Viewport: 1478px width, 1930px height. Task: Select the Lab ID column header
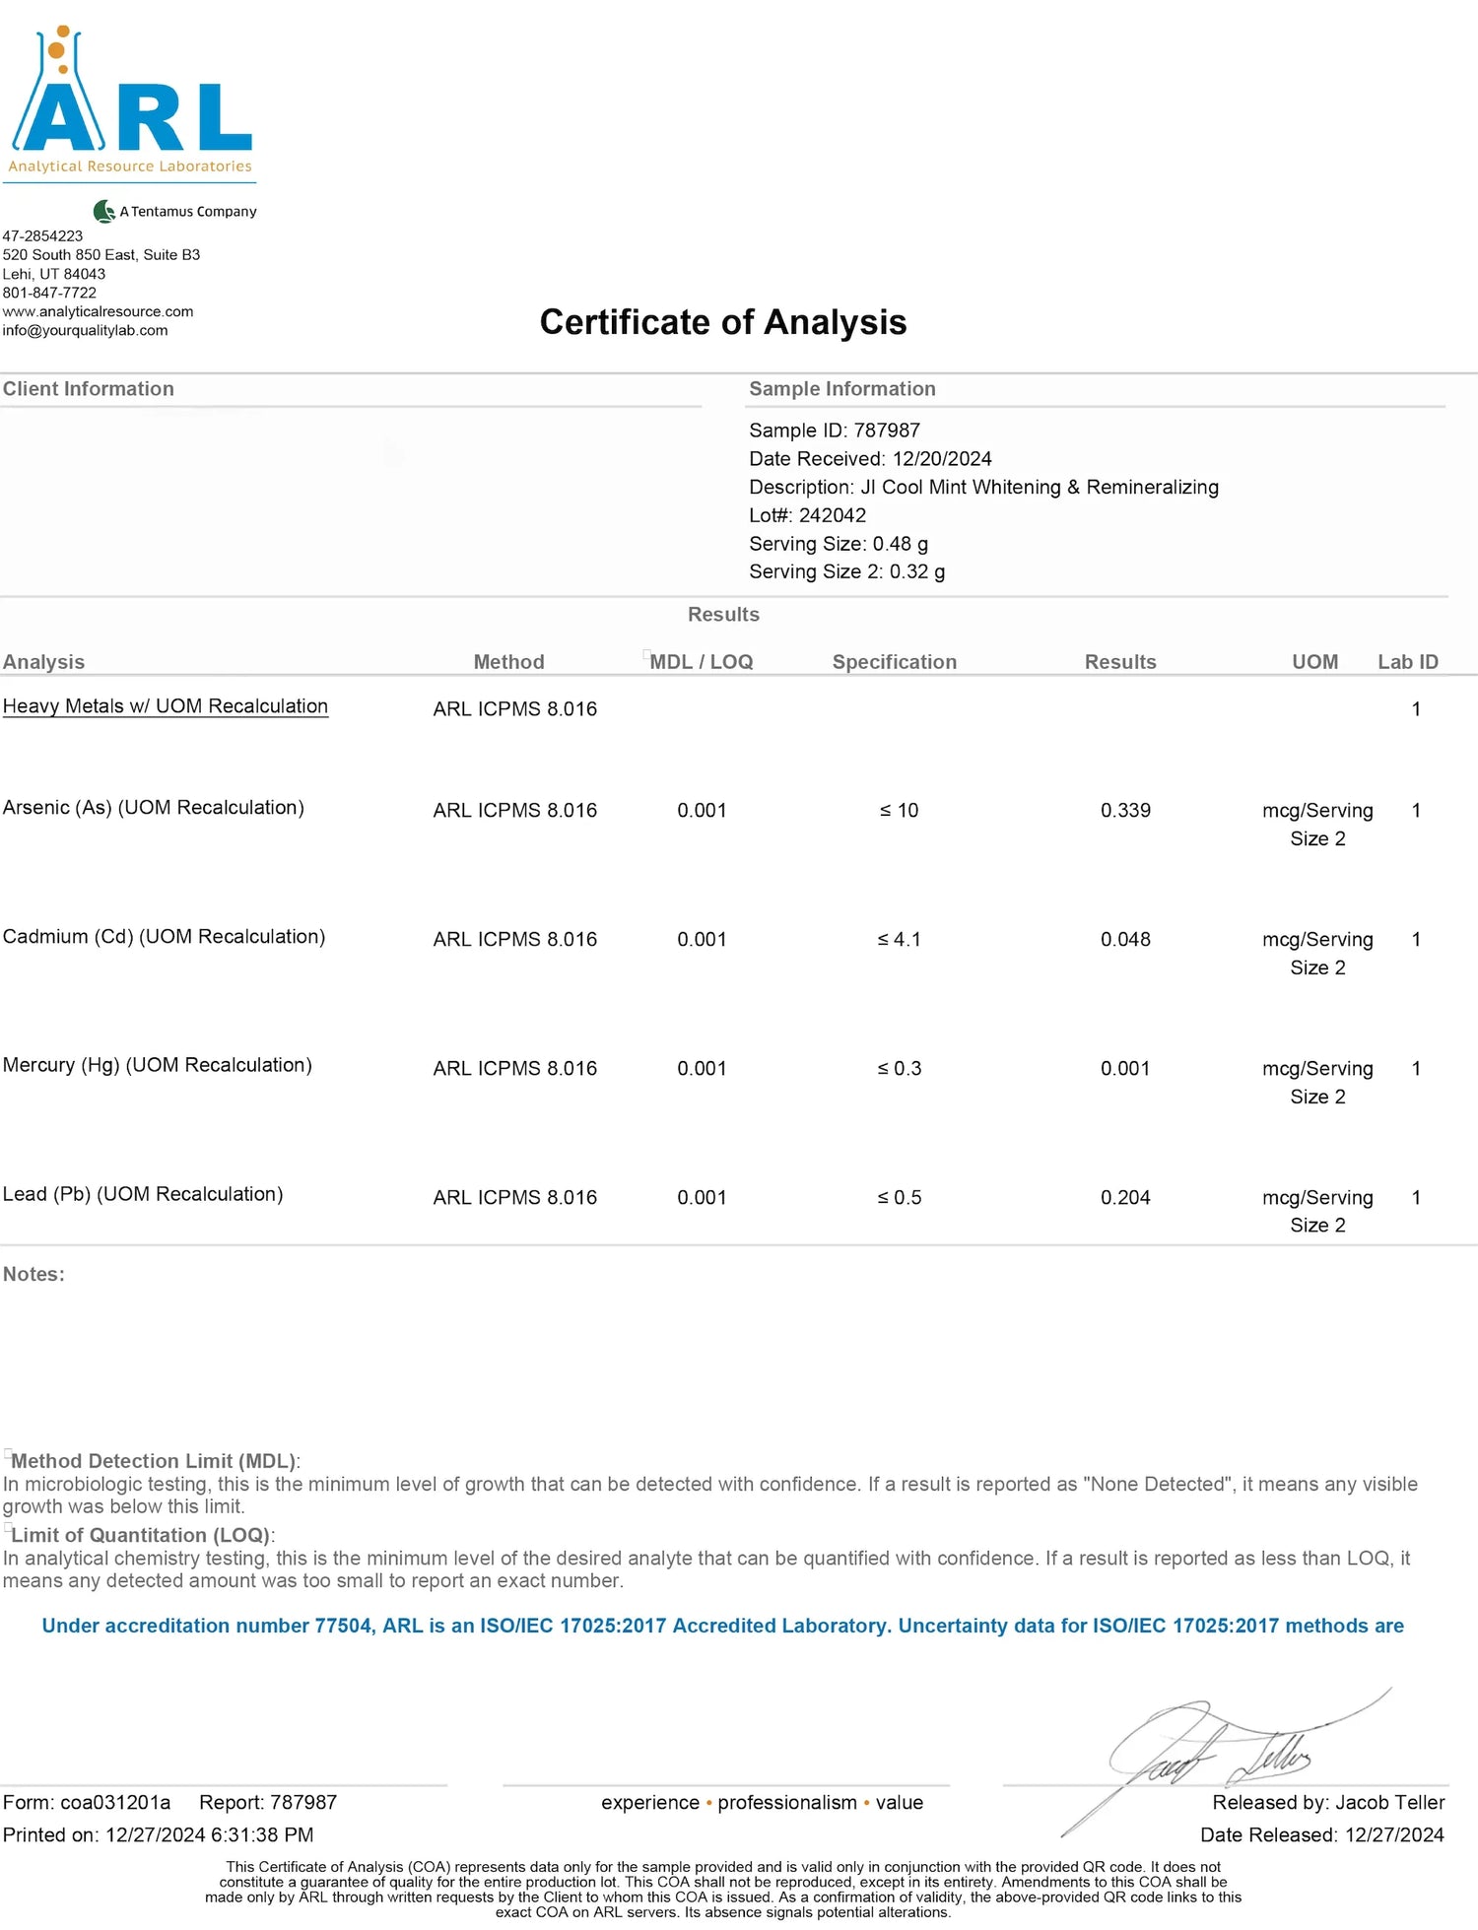1407,662
